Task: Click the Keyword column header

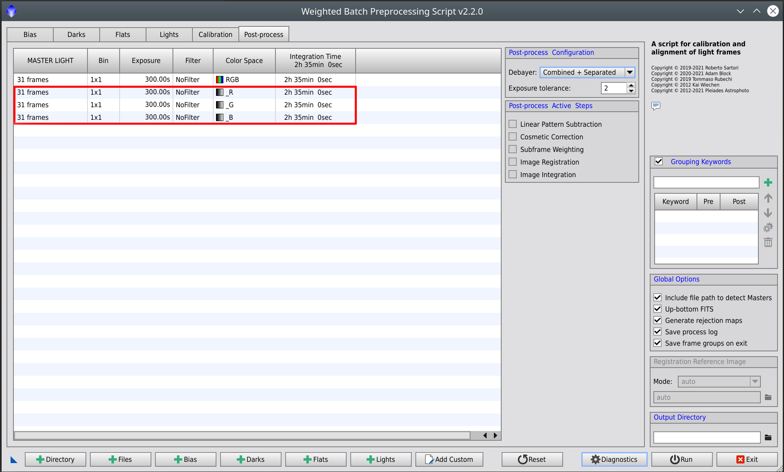Action: click(x=676, y=201)
